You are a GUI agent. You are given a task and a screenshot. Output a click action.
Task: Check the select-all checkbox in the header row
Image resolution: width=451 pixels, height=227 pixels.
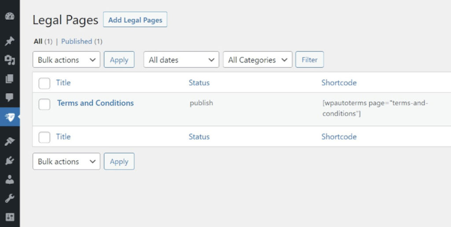point(44,83)
